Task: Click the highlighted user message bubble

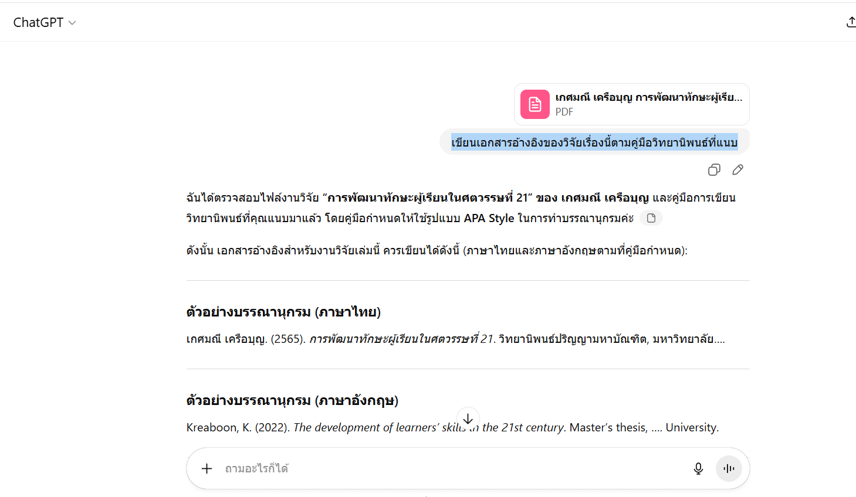Action: click(x=594, y=142)
